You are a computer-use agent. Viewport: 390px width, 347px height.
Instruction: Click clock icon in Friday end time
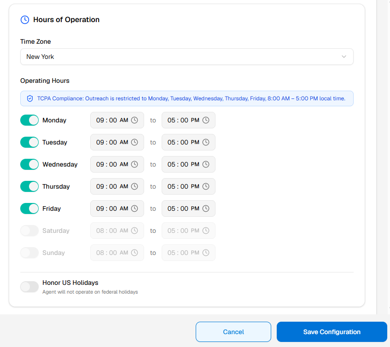(x=206, y=208)
